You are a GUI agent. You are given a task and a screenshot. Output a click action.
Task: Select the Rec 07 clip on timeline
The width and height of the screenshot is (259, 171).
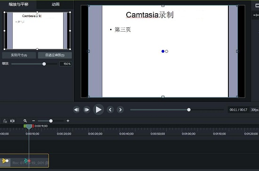tap(24, 161)
